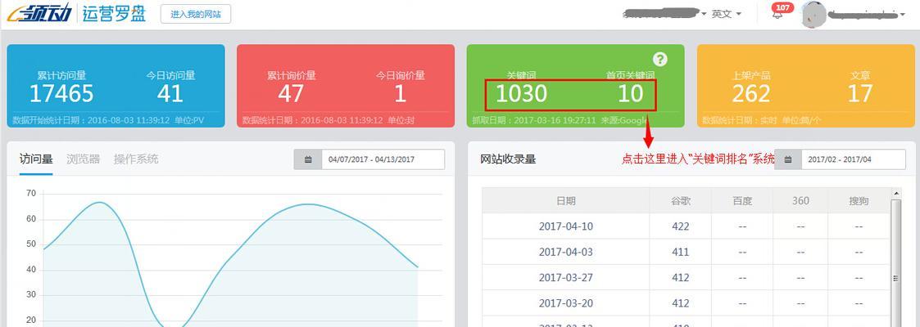Click the 2017-04-03 date cell

[565, 252]
